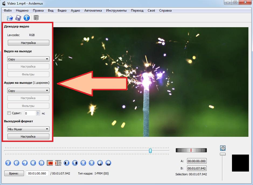Click the Save video floppy disk icon

pyautogui.click(x=18, y=18)
